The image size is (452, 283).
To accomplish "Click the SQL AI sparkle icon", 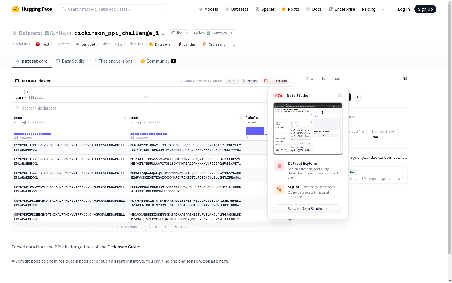I will (x=279, y=189).
